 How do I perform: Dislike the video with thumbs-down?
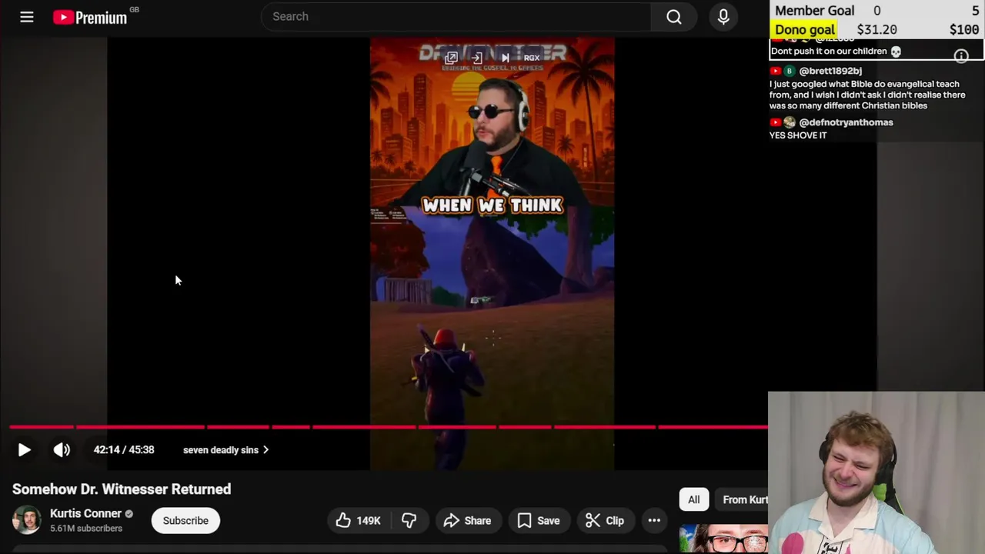(x=409, y=521)
